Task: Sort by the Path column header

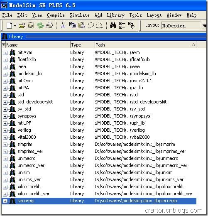Action: point(145,45)
